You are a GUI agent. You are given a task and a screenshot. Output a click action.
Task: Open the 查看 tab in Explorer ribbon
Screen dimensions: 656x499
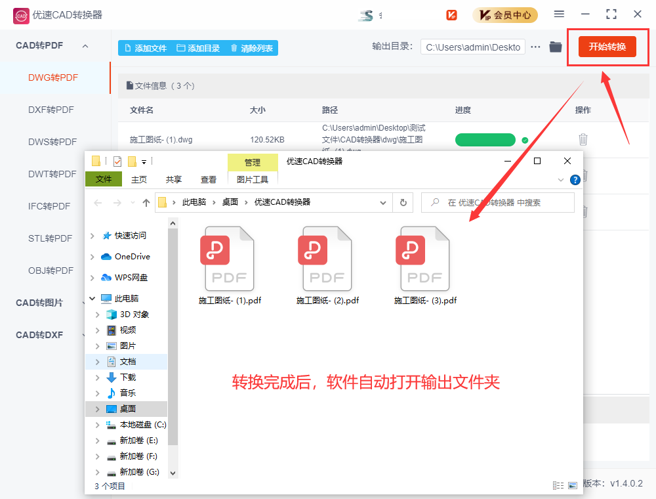[209, 180]
